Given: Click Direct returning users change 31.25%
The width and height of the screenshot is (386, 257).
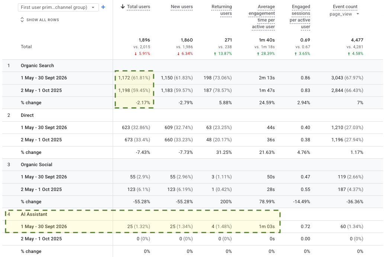Looking at the screenshot, I should click(x=224, y=152).
